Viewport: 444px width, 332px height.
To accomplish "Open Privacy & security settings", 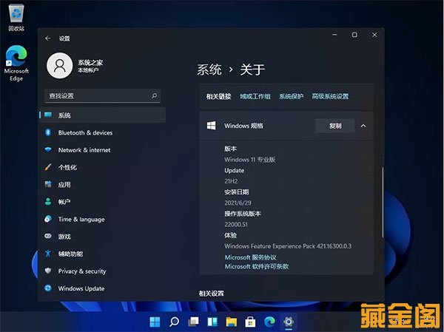I will click(82, 271).
